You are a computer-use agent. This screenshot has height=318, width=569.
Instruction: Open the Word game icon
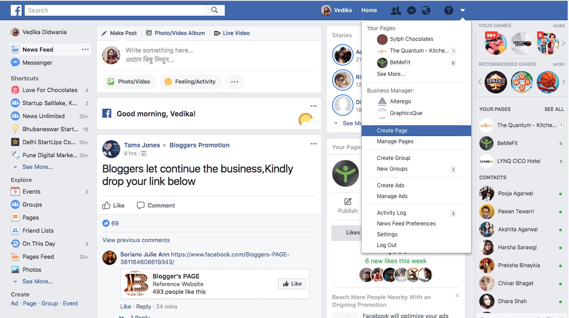pyautogui.click(x=522, y=82)
